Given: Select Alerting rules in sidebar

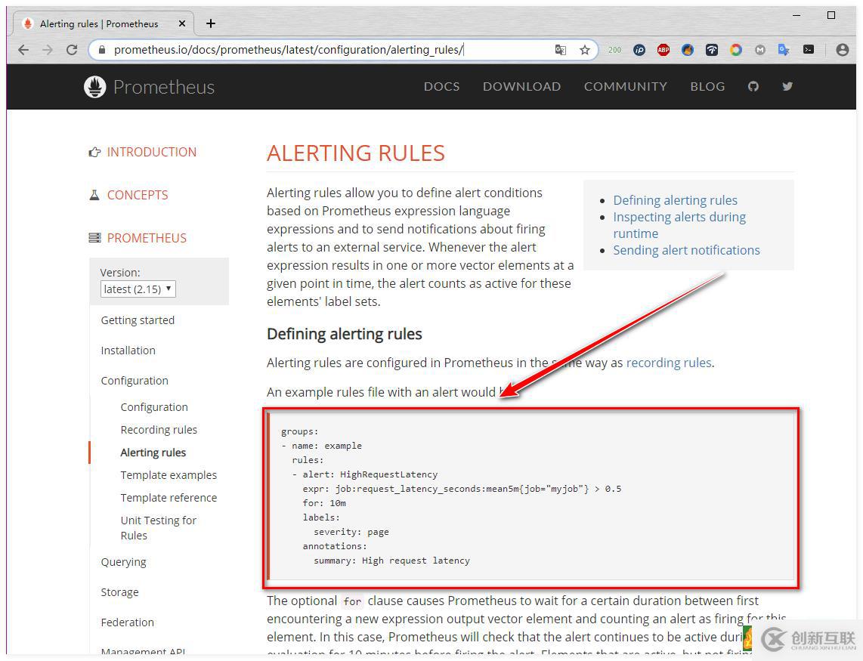Looking at the screenshot, I should pos(153,453).
